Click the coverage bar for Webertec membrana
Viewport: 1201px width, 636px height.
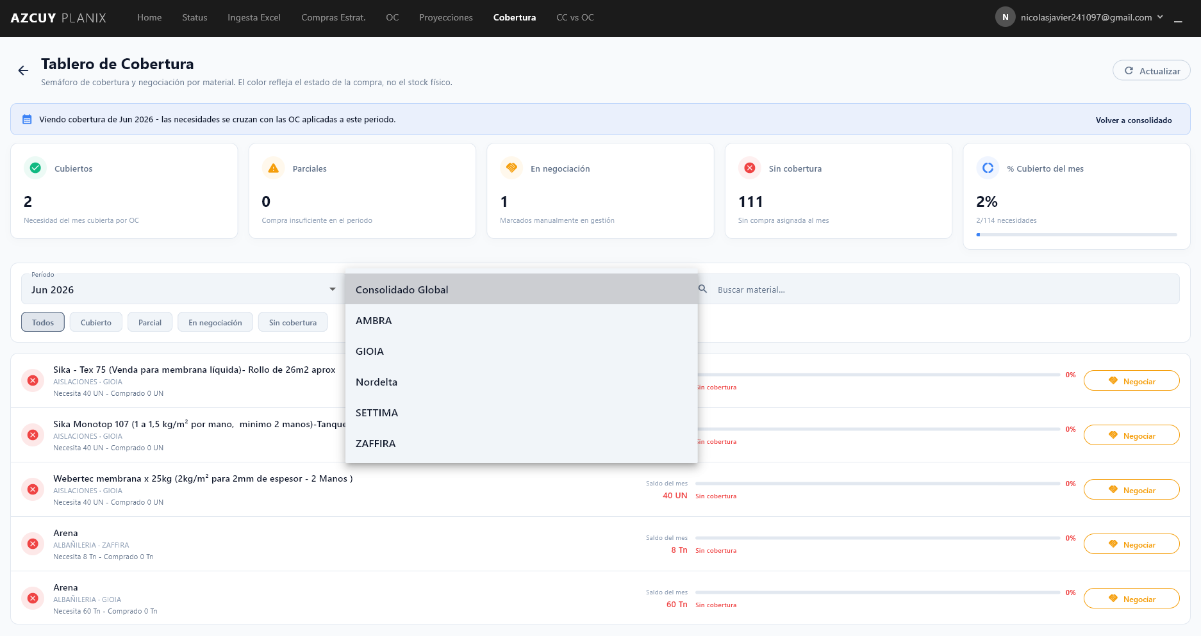point(877,484)
